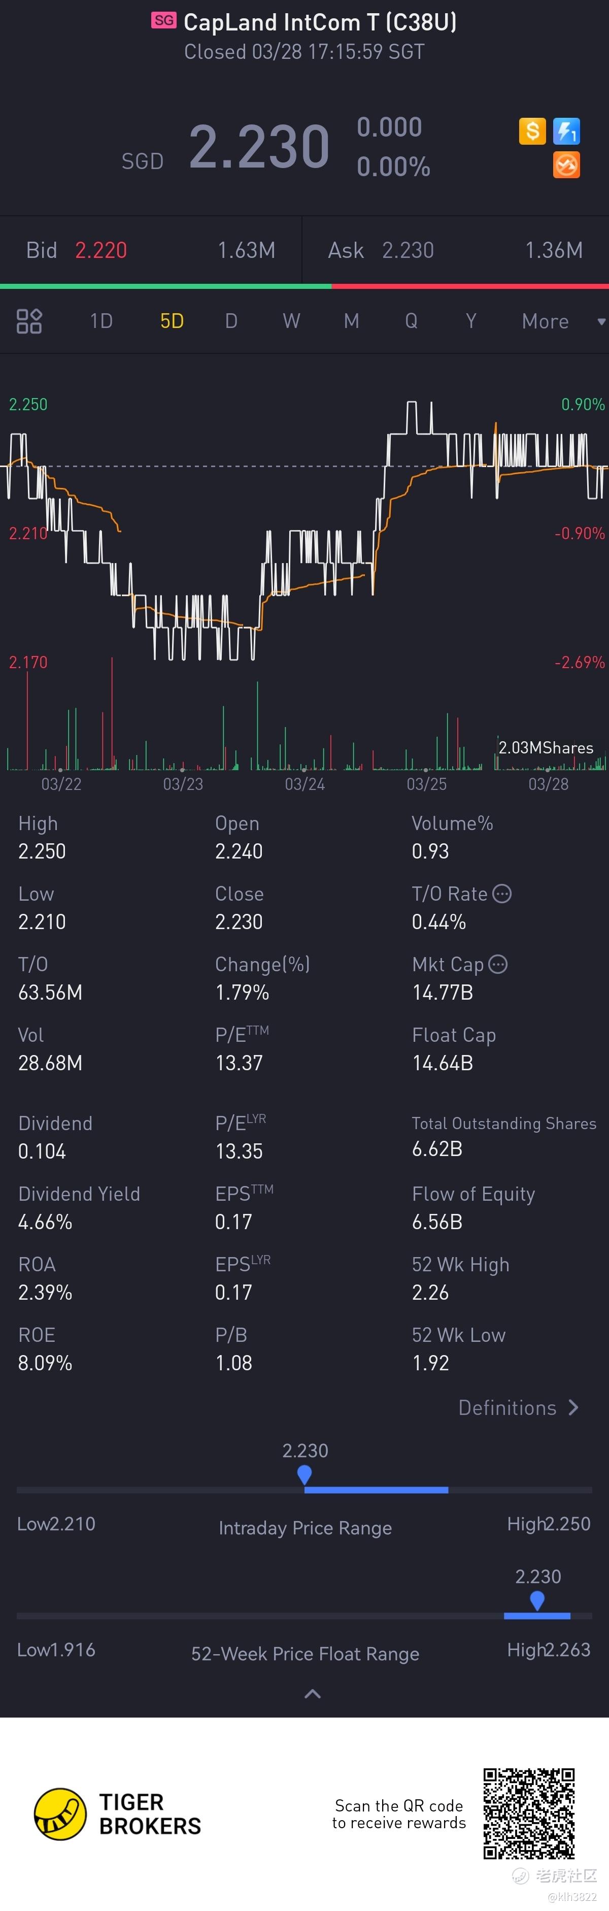
Task: Switch chart to yearly Y view
Action: click(x=470, y=321)
